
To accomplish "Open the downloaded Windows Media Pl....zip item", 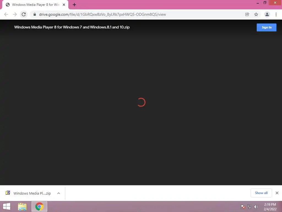I will pos(32,193).
